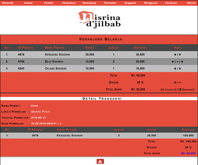Image resolution: width=198 pixels, height=165 pixels.
Task: Go to the Transaksi page
Action: tap(110, 3)
